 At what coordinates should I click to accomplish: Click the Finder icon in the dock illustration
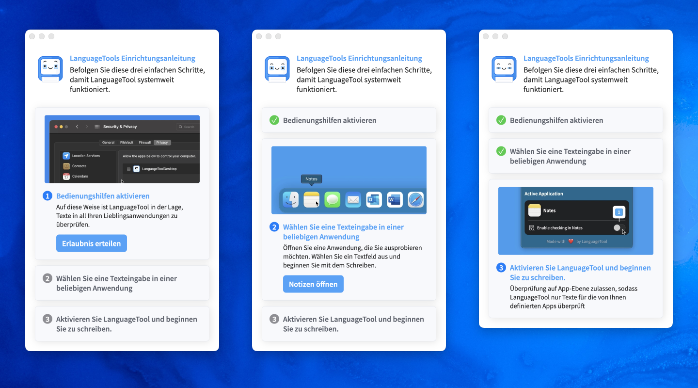coord(291,199)
